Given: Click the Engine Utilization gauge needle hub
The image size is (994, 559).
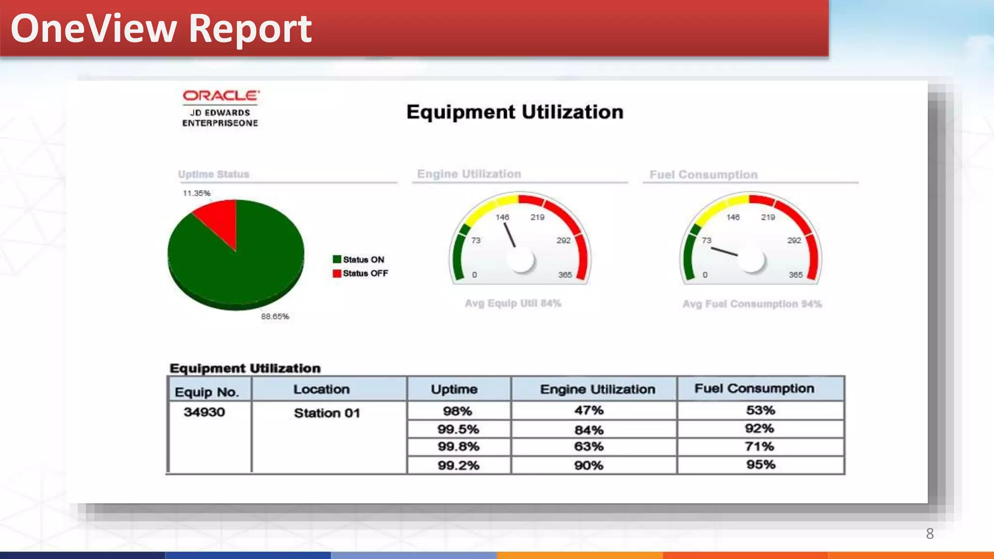Looking at the screenshot, I should 521,260.
